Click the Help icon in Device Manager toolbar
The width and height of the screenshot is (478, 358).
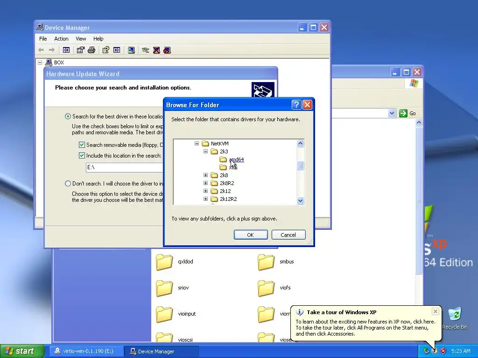(x=106, y=50)
